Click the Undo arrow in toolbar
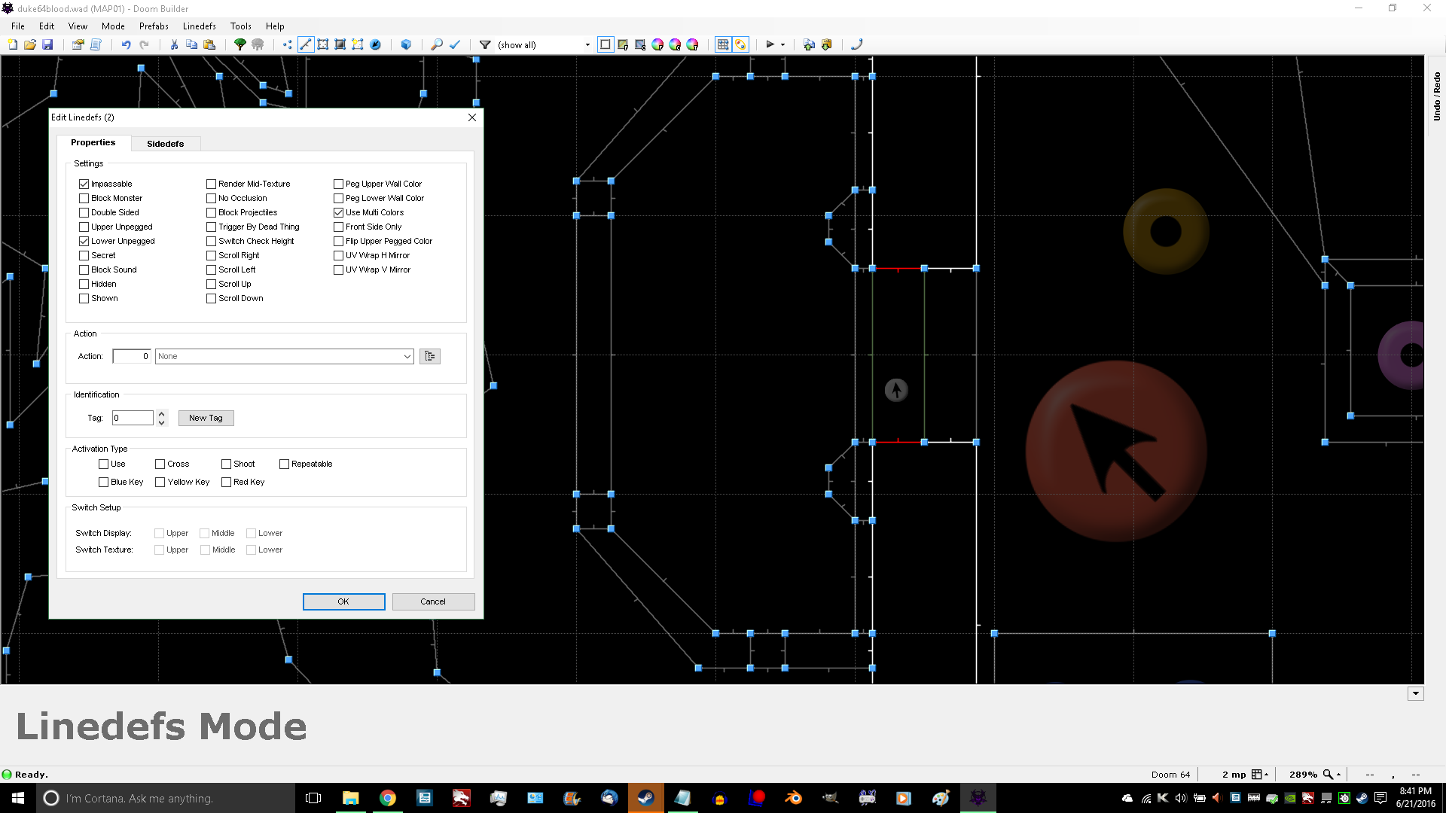 [x=126, y=45]
